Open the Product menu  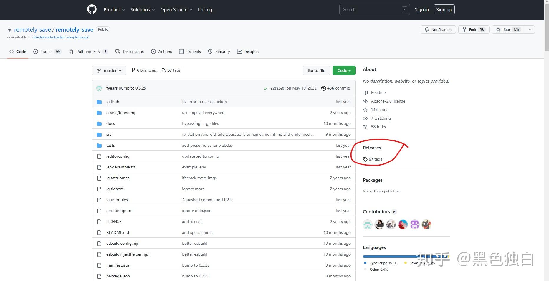click(114, 9)
